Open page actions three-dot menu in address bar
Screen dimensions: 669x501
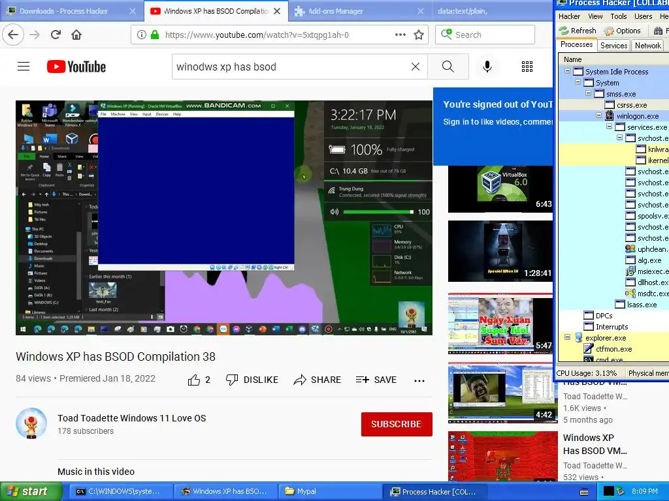click(400, 35)
